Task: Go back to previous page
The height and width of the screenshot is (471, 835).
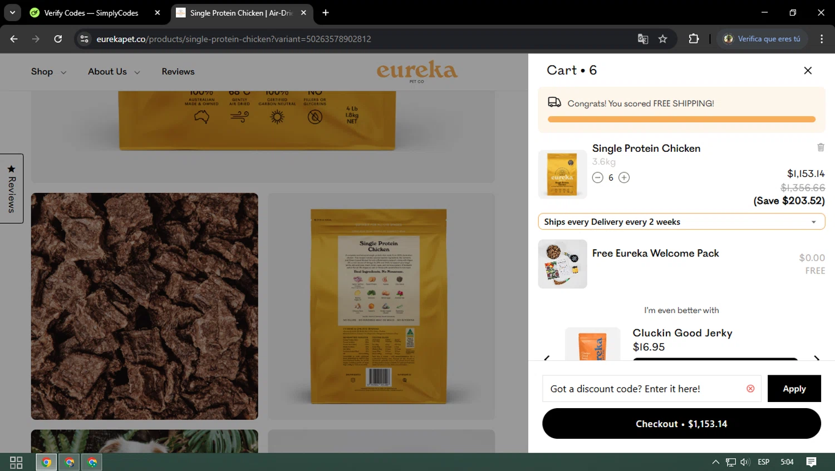Action: coord(14,39)
